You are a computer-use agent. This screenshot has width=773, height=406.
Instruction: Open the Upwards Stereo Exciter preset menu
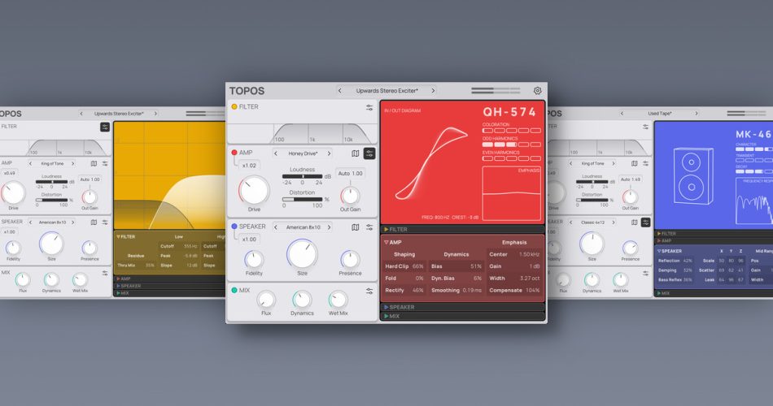[x=386, y=91]
